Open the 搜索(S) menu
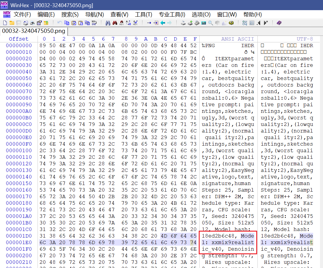The height and width of the screenshot is (268, 323). (x=70, y=15)
